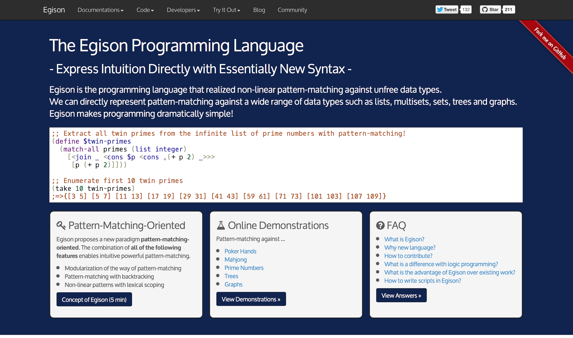Open the Poker Hands demonstration

pos(240,251)
